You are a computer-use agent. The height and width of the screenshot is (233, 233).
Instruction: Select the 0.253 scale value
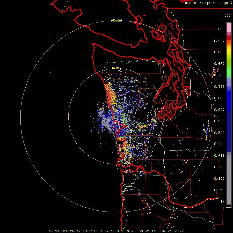(219, 190)
